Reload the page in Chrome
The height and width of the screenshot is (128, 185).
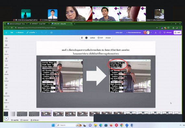tap(12, 27)
